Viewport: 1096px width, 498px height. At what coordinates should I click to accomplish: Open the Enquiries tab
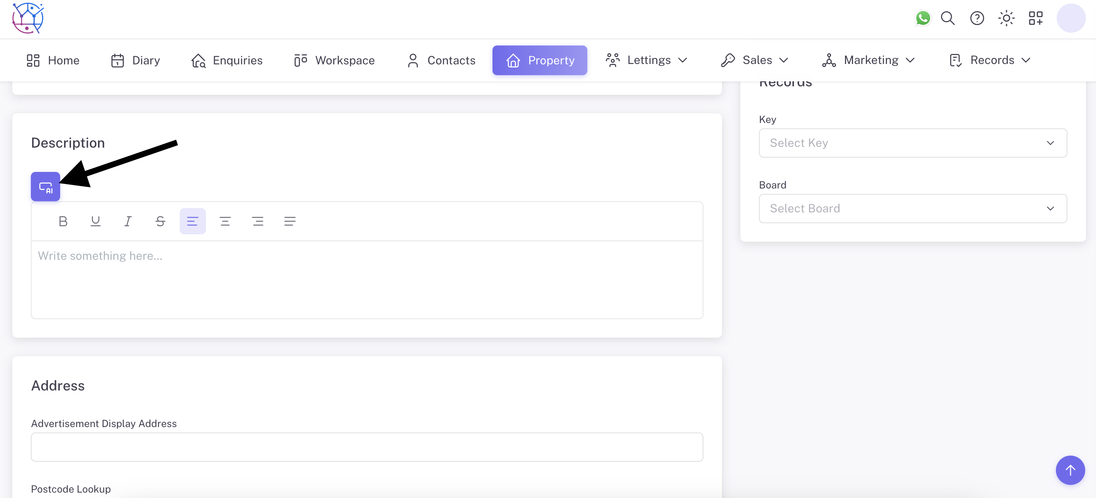click(227, 60)
